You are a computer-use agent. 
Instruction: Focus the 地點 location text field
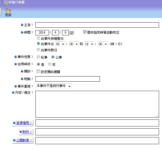tap(67, 79)
